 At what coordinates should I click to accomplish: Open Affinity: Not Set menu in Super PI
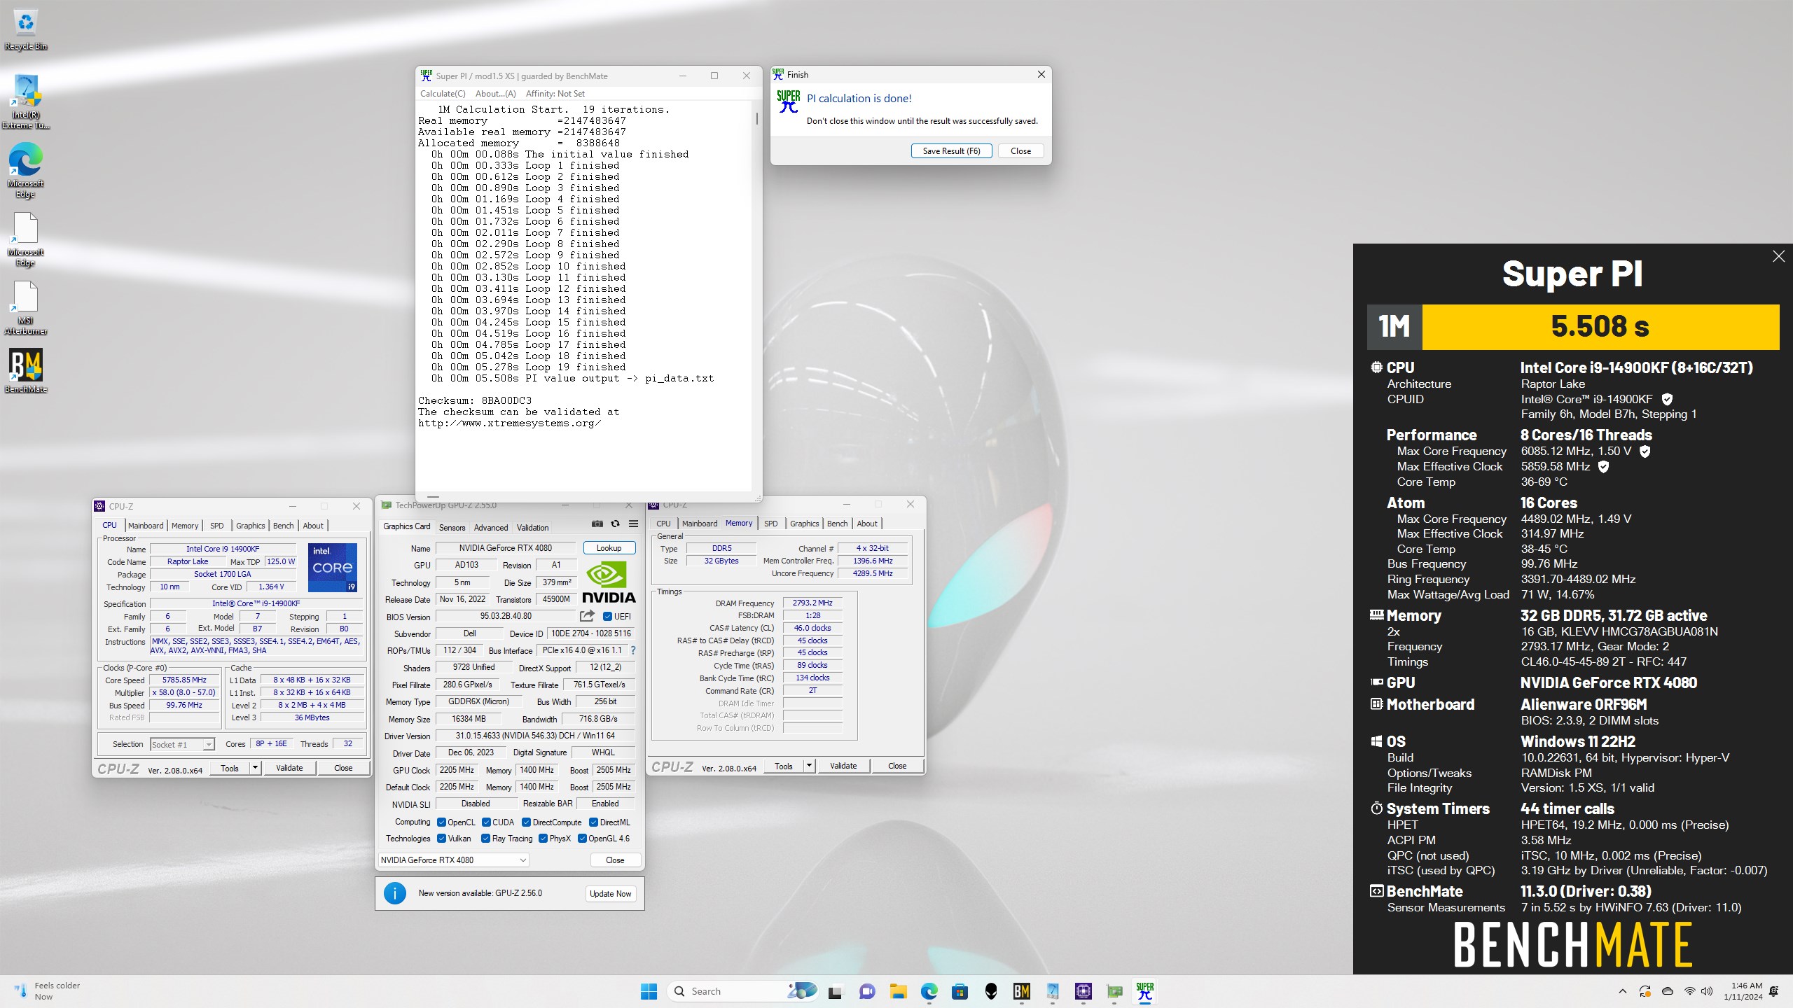555,94
